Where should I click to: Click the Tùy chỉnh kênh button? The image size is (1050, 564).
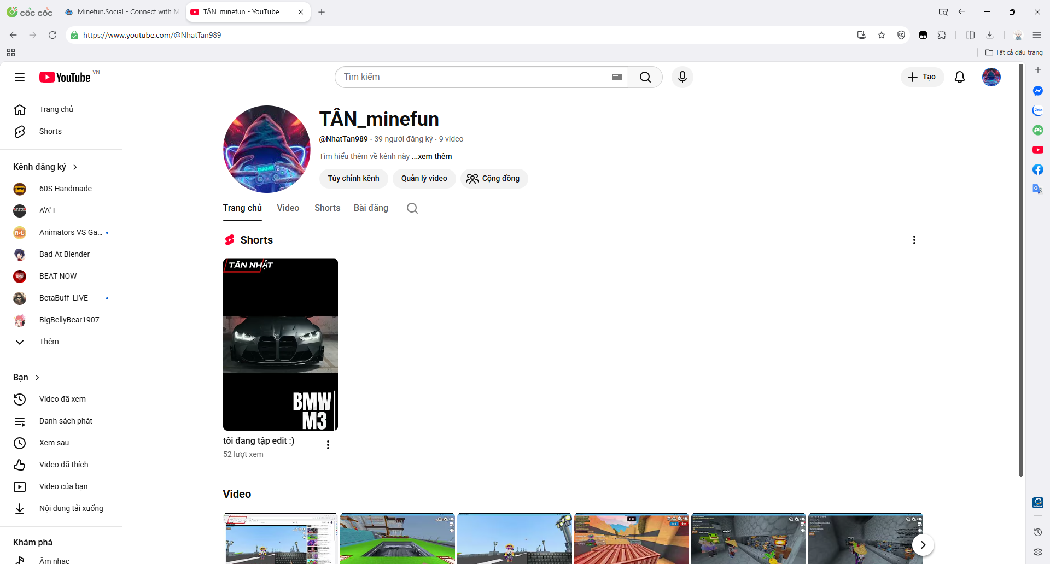pos(353,179)
